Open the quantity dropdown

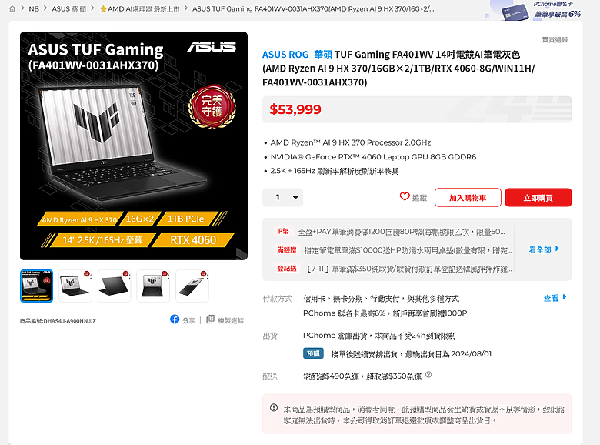pos(283,198)
